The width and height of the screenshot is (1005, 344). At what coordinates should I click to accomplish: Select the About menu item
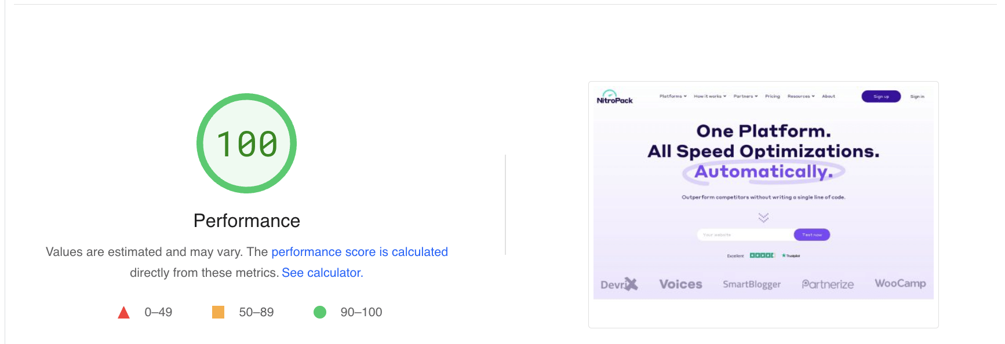[828, 96]
